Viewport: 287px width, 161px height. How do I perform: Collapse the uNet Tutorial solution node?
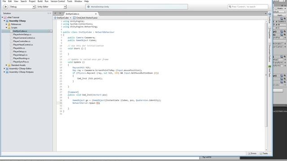pos(2,17)
